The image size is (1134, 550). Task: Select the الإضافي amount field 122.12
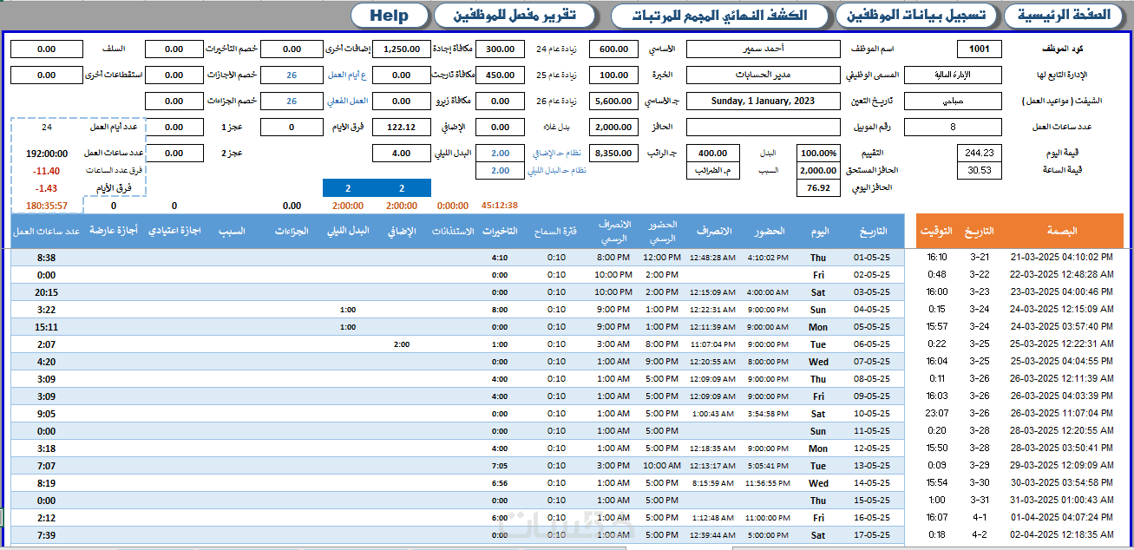[x=401, y=128]
